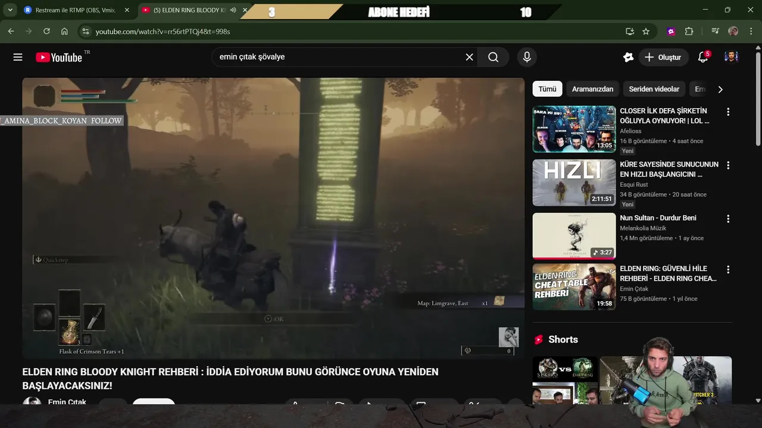The height and width of the screenshot is (428, 762).
Task: Open the notifications bell
Action: point(703,57)
